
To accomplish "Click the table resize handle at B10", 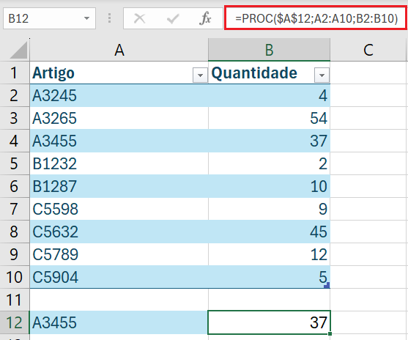I will pos(327,285).
